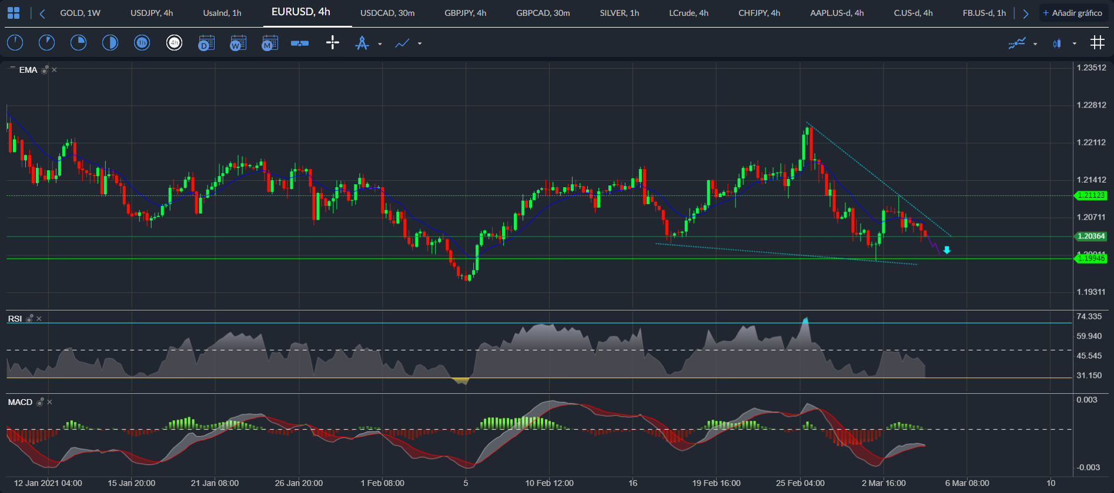Select the EURUSD, 4h tab
The height and width of the screenshot is (493, 1114).
(x=301, y=12)
